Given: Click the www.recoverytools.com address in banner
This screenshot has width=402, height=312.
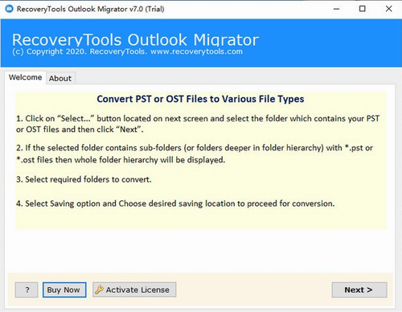Looking at the screenshot, I should coord(196,51).
